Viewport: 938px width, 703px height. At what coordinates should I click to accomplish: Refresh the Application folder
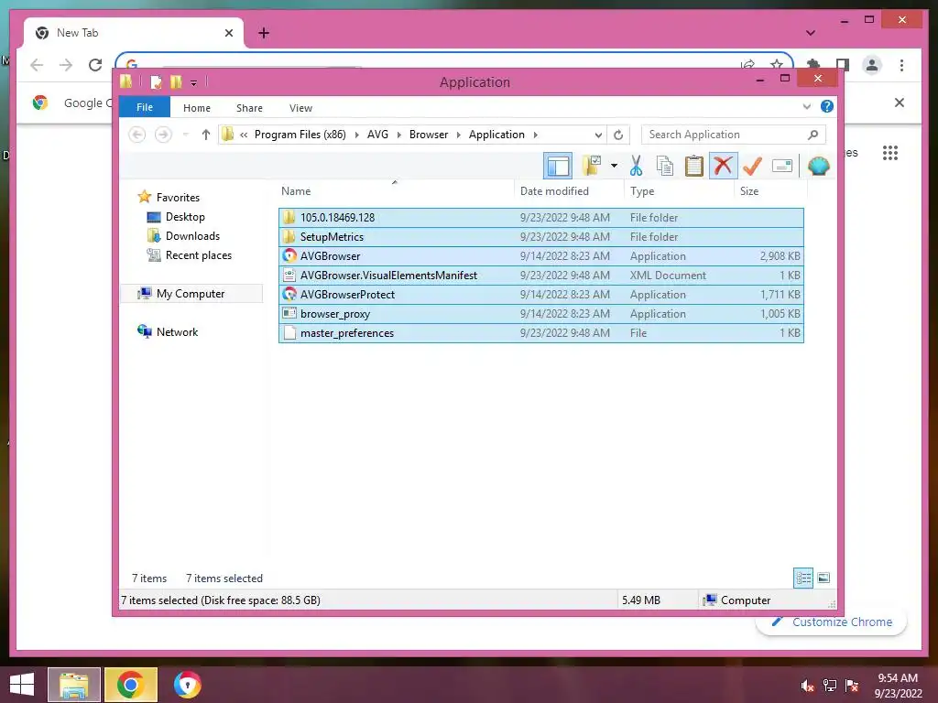pyautogui.click(x=618, y=135)
